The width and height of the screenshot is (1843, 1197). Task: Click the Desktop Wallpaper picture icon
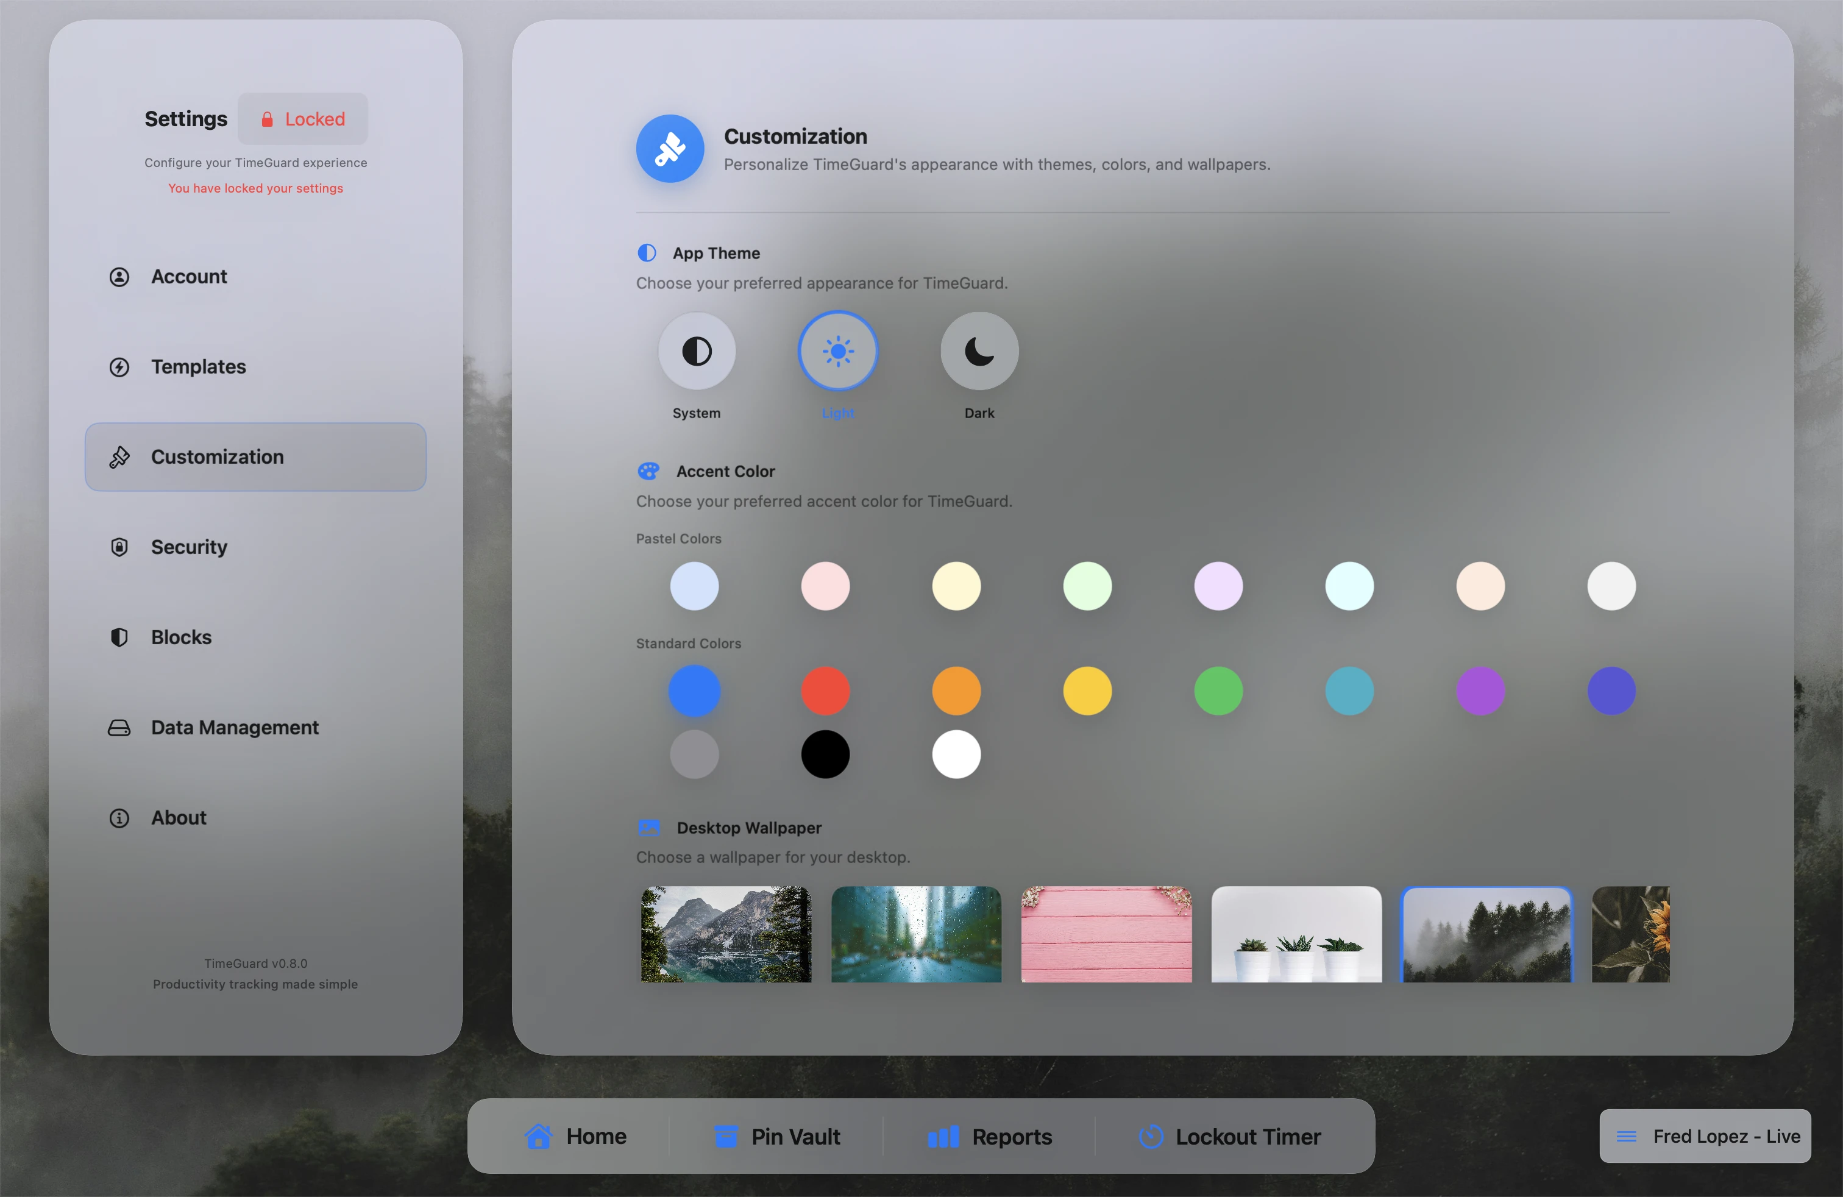pos(648,828)
